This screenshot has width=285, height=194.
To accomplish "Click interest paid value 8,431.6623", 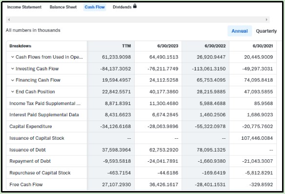I will [x=118, y=115].
